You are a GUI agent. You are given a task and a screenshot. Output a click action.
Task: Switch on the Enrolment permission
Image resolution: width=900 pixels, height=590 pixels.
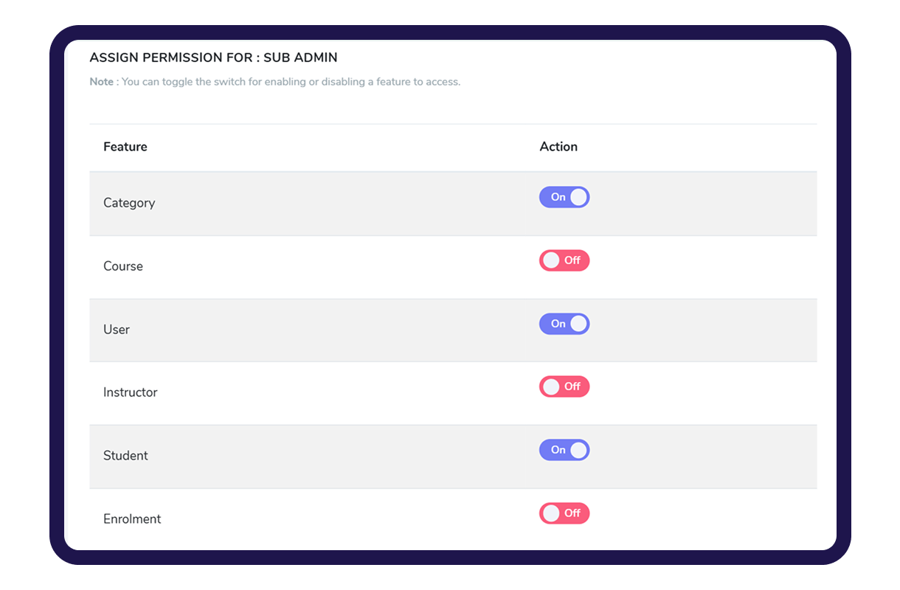[564, 513]
